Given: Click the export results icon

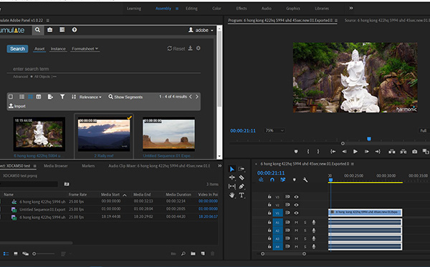Looking at the screenshot, I should tap(50, 97).
